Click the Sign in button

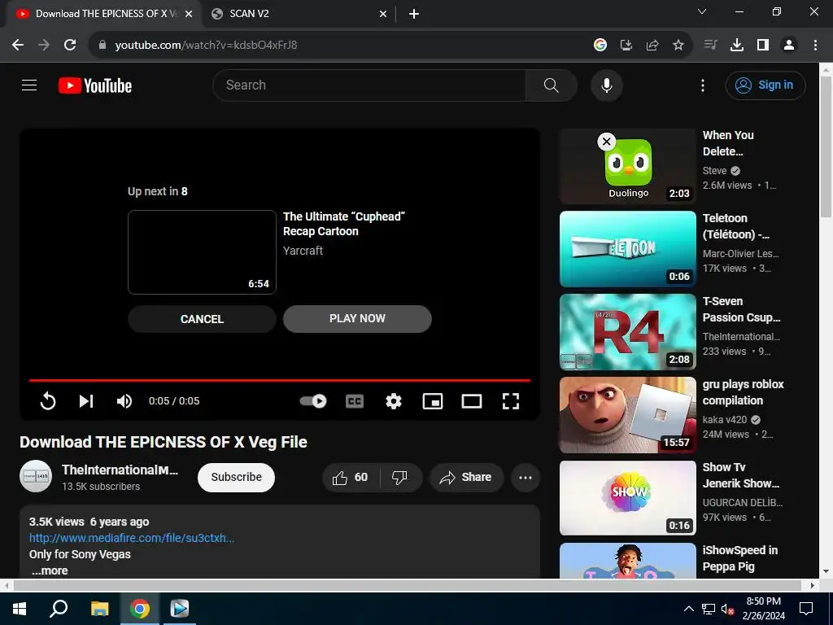point(765,85)
